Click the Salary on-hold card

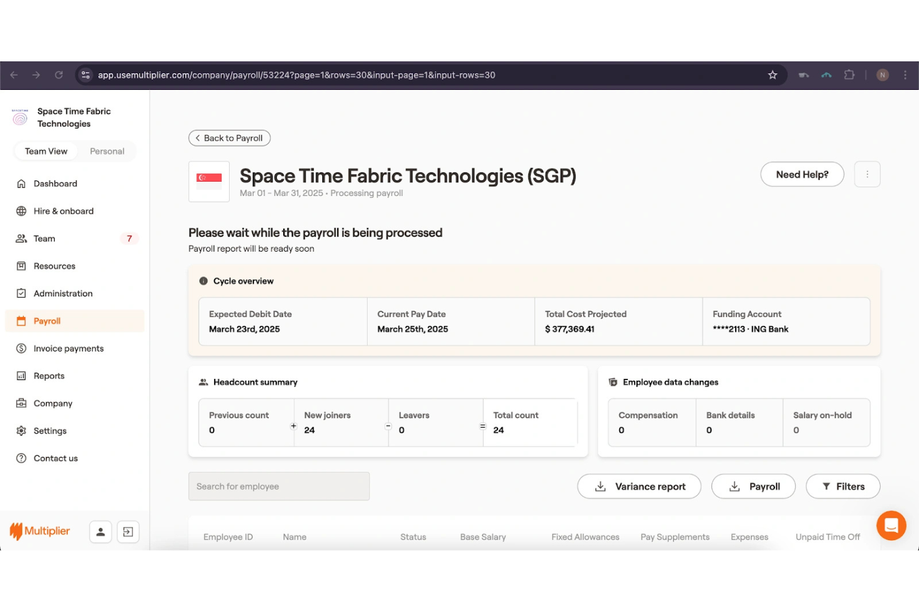pos(826,422)
